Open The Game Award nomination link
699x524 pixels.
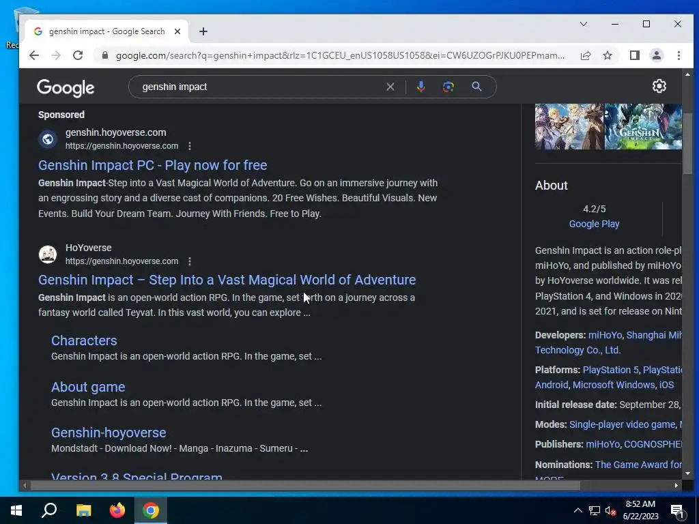[x=638, y=465]
